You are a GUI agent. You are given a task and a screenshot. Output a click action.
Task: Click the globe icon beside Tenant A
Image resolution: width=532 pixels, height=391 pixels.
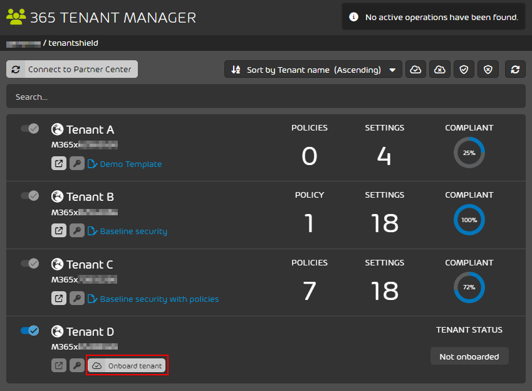coord(58,129)
